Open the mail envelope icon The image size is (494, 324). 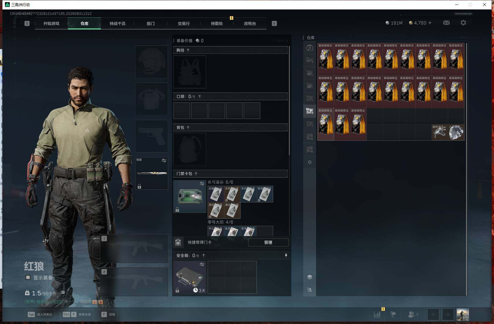pyautogui.click(x=446, y=23)
